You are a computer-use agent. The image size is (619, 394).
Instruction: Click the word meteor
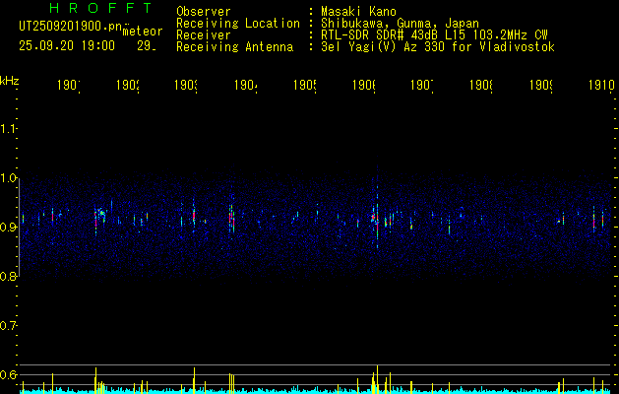[143, 32]
